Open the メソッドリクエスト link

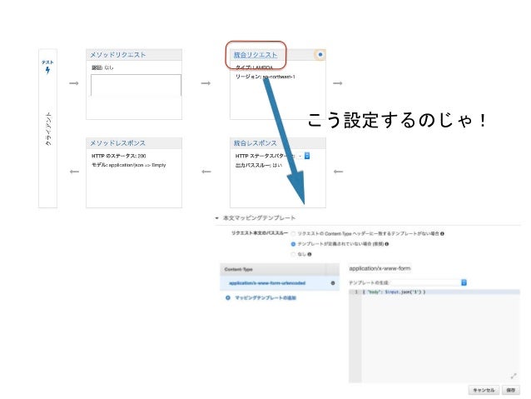tap(118, 55)
